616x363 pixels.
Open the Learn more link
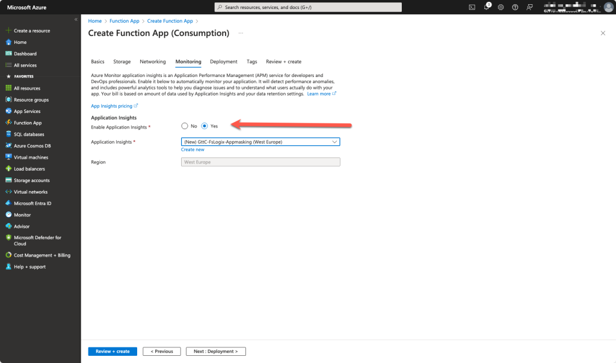coord(321,94)
